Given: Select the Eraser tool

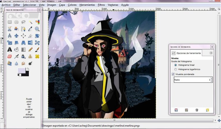Looking at the screenshot, I should click(9, 56).
